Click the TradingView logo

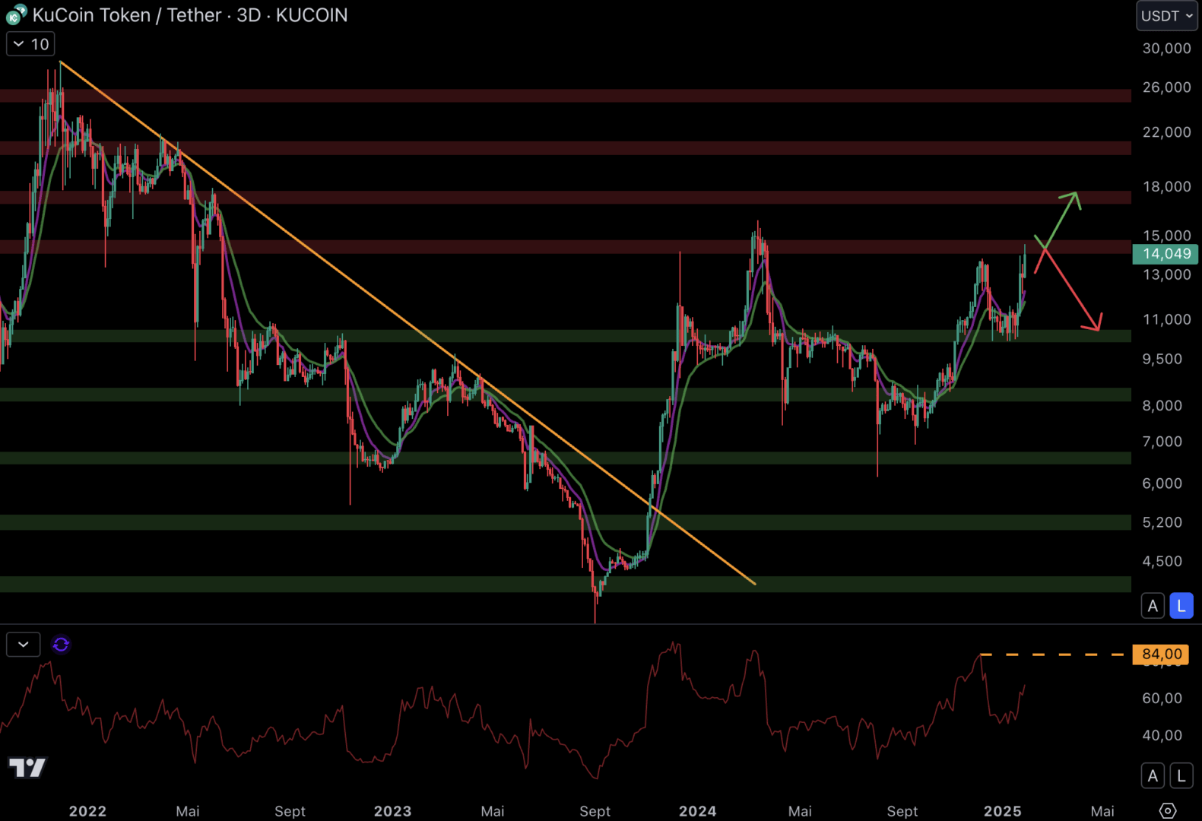[27, 767]
